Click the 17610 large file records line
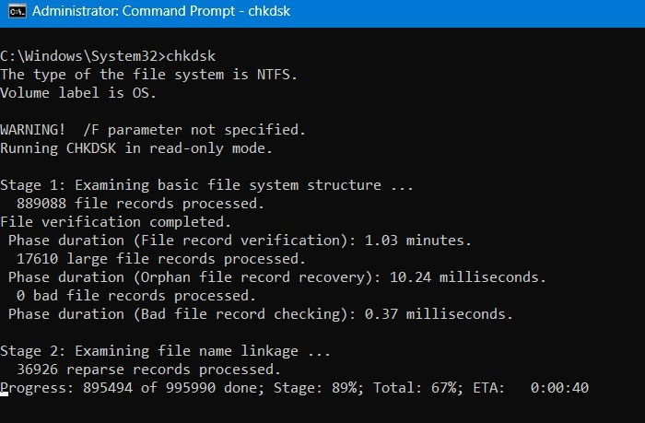 click(161, 259)
